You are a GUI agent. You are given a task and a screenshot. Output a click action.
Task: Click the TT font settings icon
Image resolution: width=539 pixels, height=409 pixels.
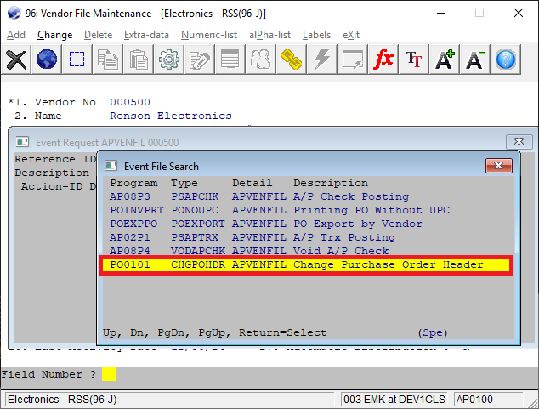pos(414,60)
